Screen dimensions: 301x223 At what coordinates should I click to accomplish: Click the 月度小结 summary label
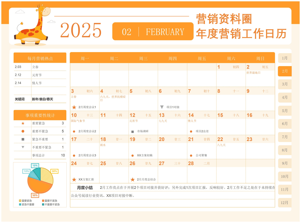(x=85, y=188)
